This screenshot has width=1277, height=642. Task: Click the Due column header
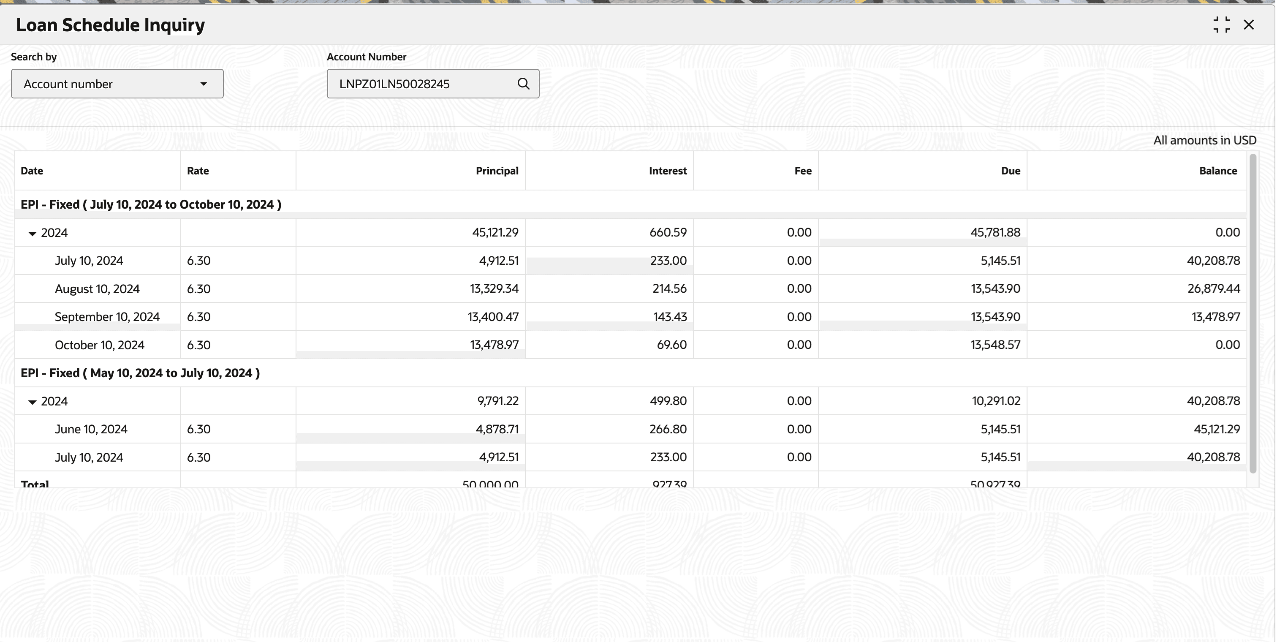1010,171
